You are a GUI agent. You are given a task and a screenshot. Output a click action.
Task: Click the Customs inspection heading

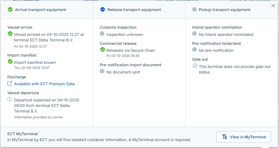click(x=118, y=27)
